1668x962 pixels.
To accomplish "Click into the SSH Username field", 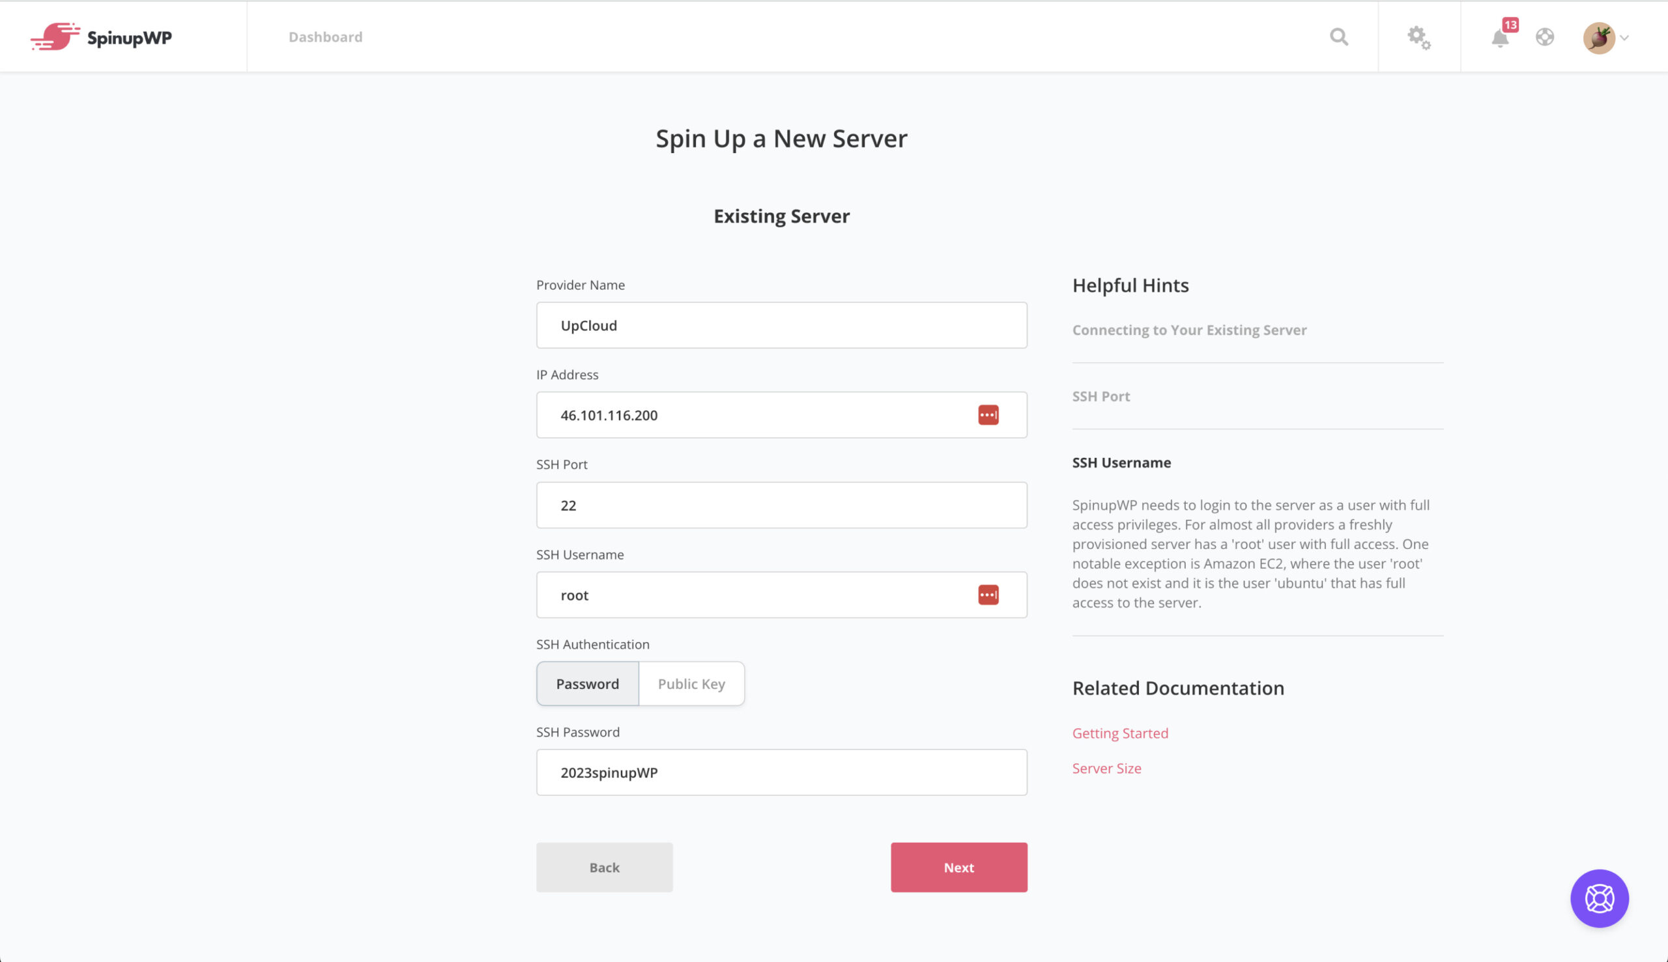I will [x=781, y=595].
